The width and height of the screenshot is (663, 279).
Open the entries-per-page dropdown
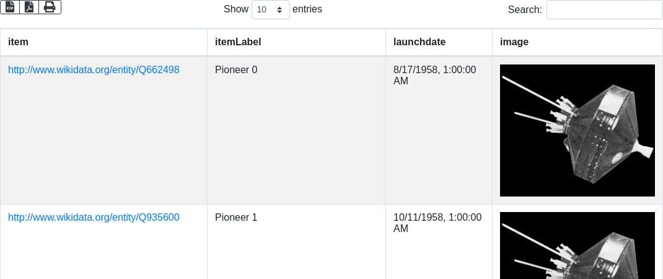pyautogui.click(x=271, y=9)
